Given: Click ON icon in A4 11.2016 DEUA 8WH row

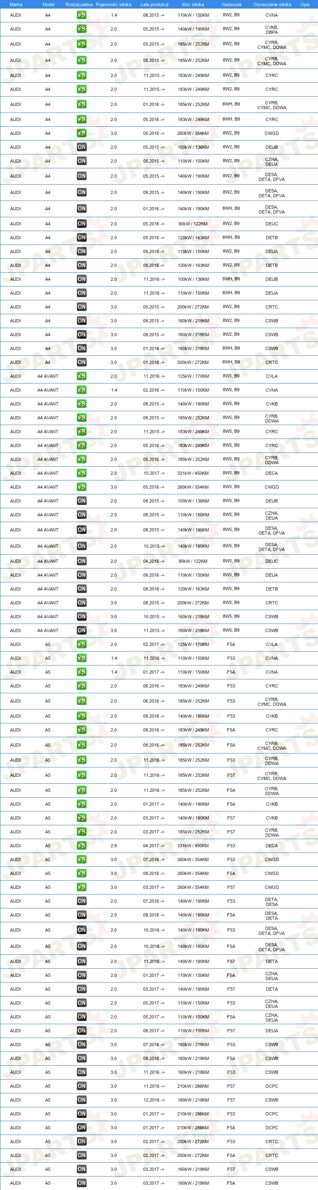Looking at the screenshot, I should [82, 293].
